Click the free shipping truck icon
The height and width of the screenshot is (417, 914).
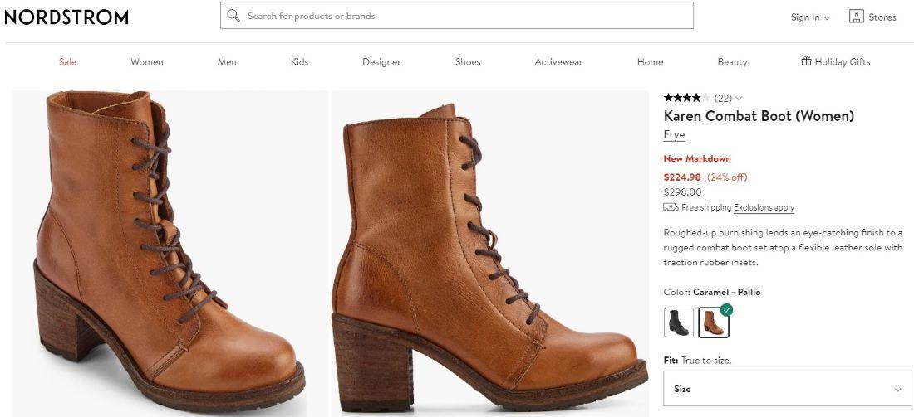click(671, 207)
